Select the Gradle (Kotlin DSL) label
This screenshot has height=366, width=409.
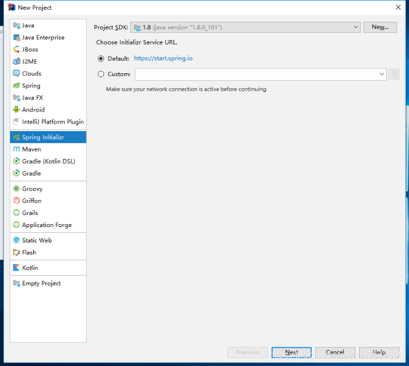pyautogui.click(x=49, y=161)
